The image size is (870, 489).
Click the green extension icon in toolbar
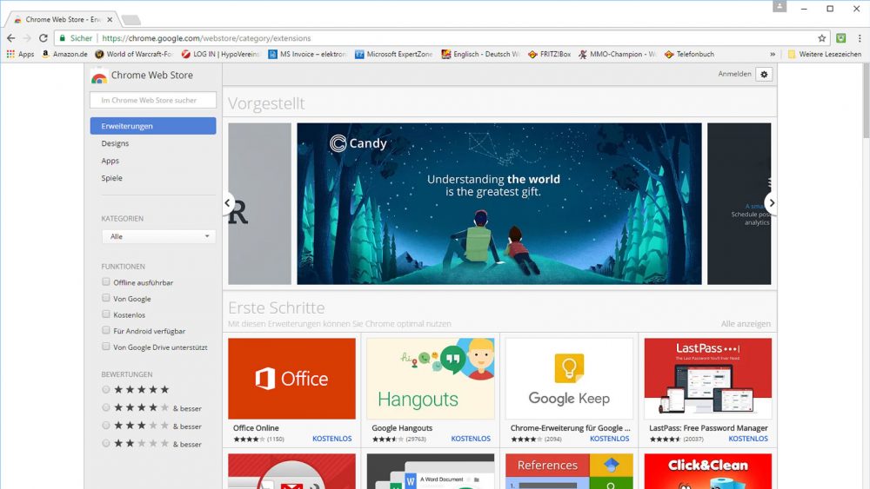(x=840, y=38)
